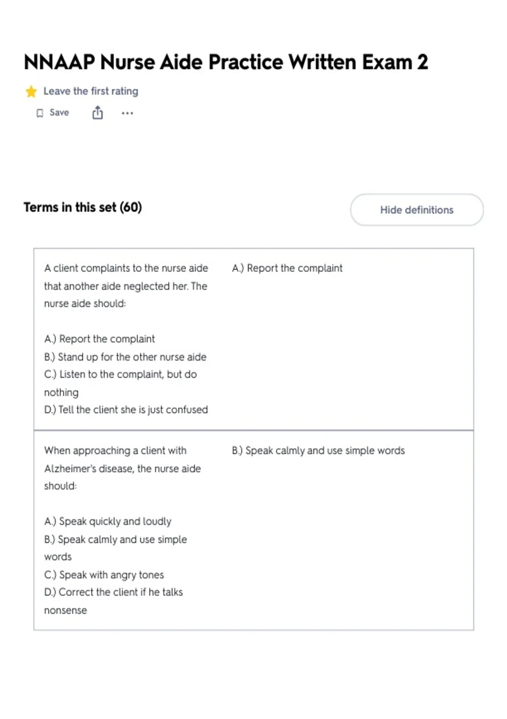Click option D.) Tell the client she is confused
This screenshot has width=507, height=719.
coord(126,410)
